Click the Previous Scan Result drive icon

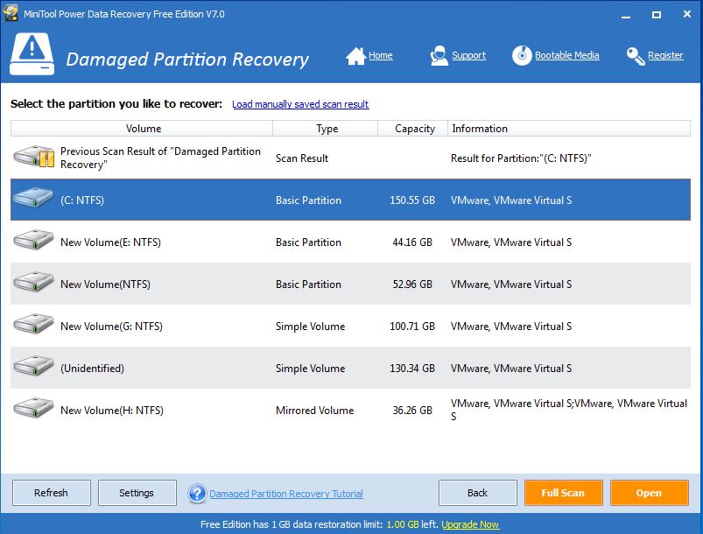34,158
